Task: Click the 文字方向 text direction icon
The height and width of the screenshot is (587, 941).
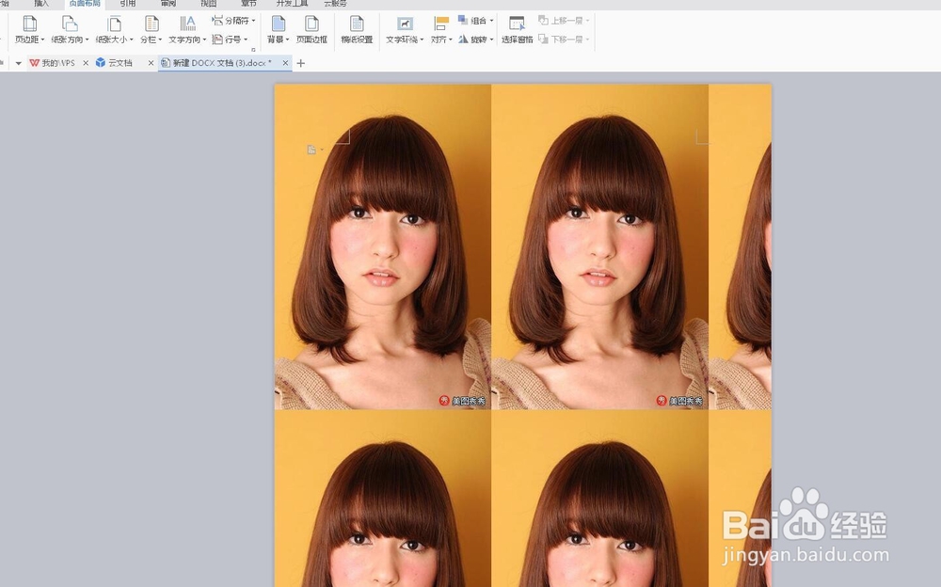Action: click(187, 24)
